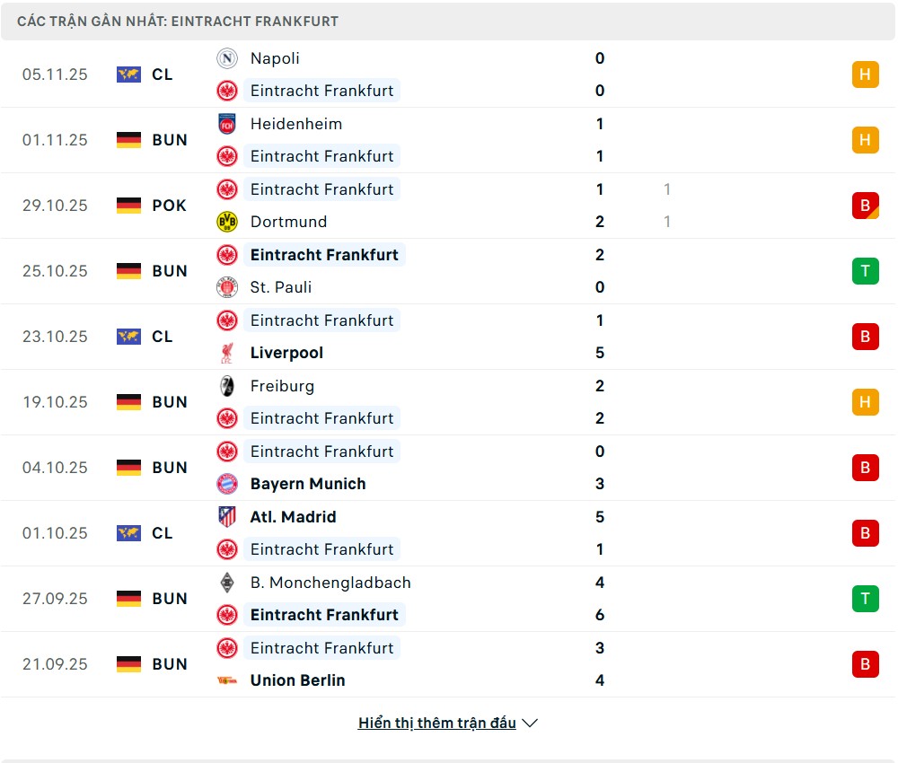
Task: Expand more matches with the chevron arrow
Action: (530, 724)
